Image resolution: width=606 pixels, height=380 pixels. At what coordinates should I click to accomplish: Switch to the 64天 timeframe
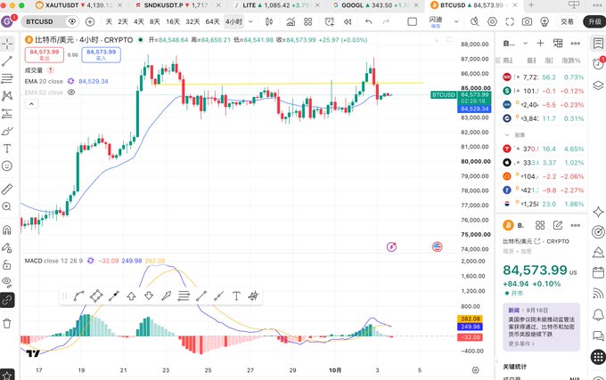point(213,21)
